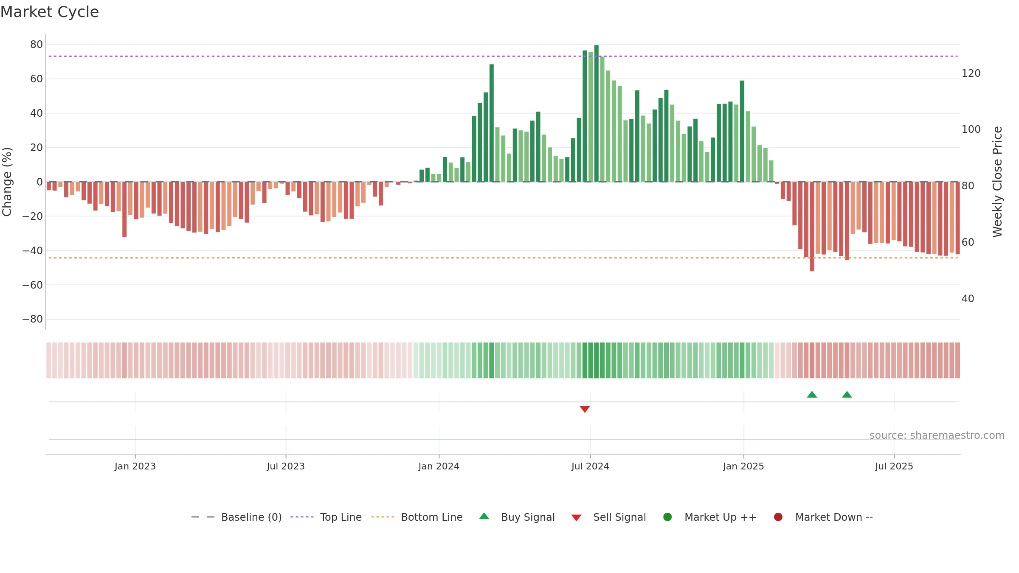This screenshot has height=573, width=1019.
Task: Click the 60 tick on the Change axis
Action: pos(37,79)
